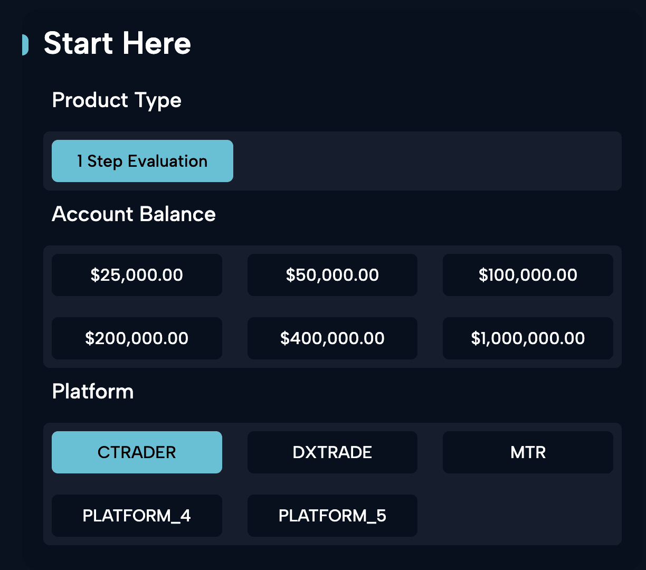Pick the $50,000.00 balance option

tap(332, 275)
